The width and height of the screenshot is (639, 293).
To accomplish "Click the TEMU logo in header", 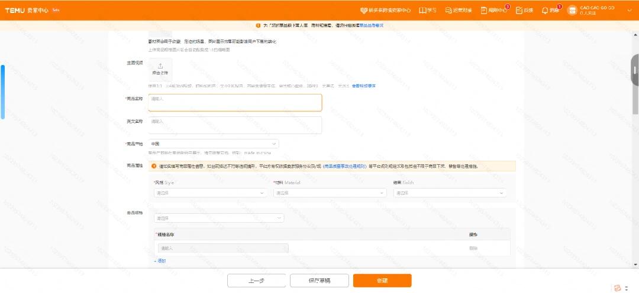I will pyautogui.click(x=15, y=10).
